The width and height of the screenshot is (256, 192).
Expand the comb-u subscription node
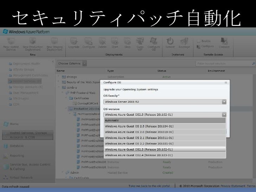point(59,87)
